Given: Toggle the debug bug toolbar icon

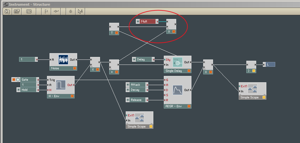Looking at the screenshot, I should tap(70, 11).
